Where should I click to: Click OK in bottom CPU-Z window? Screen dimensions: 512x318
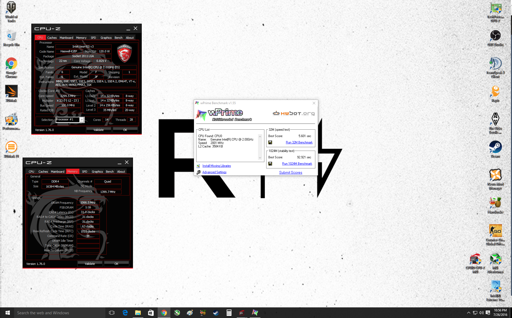[117, 264]
